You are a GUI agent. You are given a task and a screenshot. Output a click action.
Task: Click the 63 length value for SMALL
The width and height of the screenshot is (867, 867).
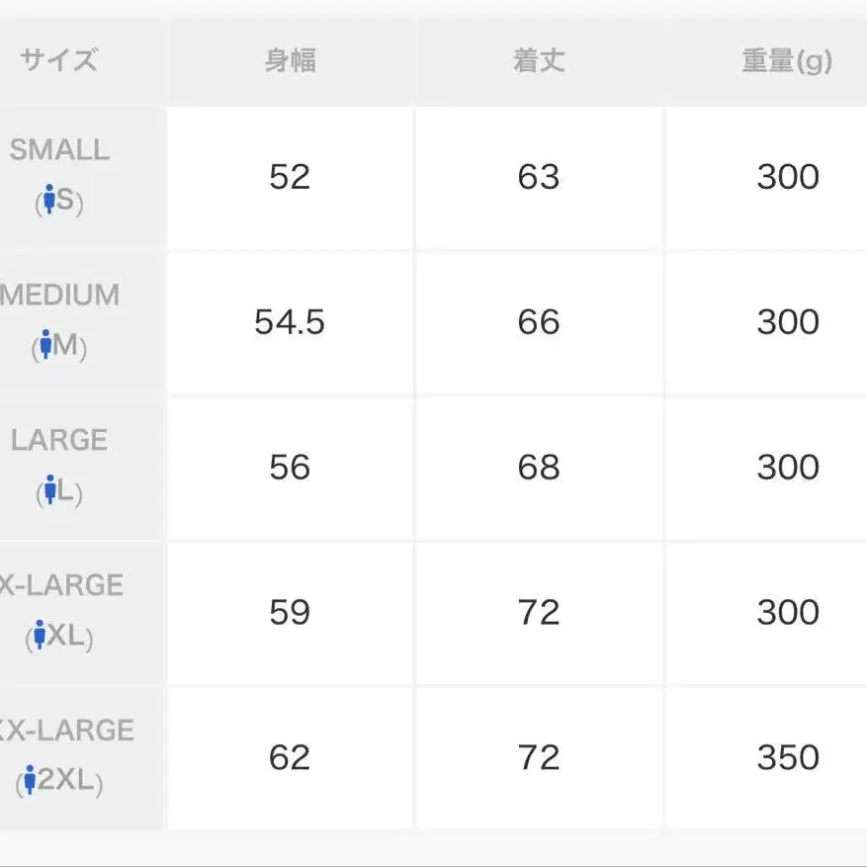pos(539,177)
